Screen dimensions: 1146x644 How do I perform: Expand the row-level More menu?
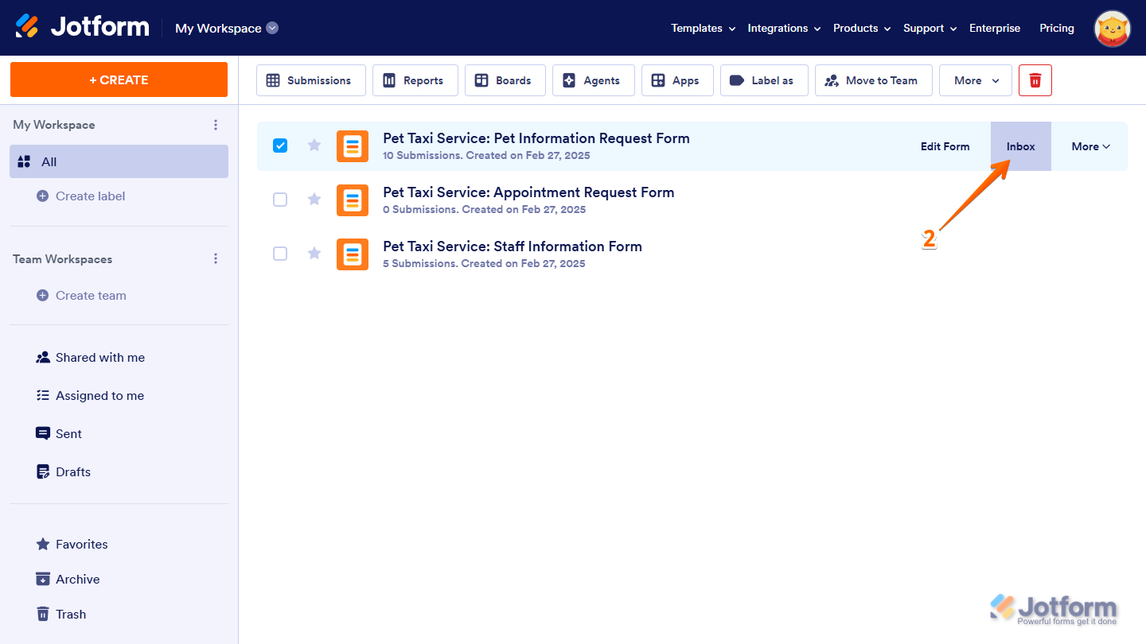(x=1089, y=146)
